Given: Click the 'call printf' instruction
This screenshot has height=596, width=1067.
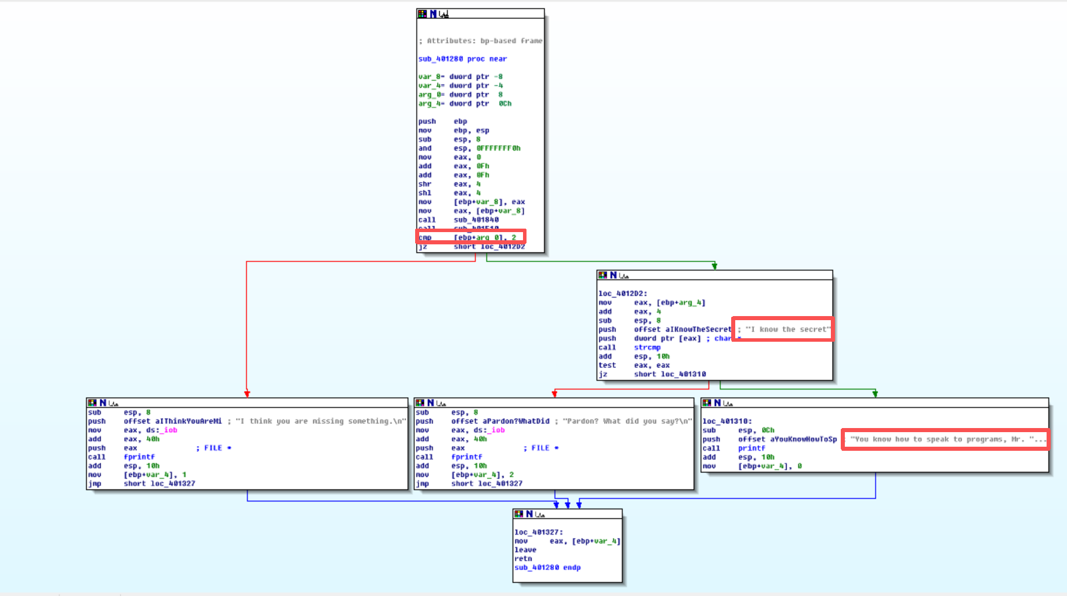Looking at the screenshot, I should [734, 448].
